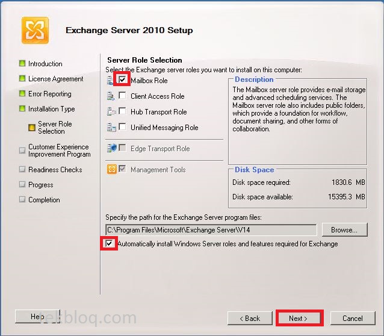Image resolution: width=384 pixels, height=336 pixels.
Task: Cancel the Exchange setup
Action: [x=353, y=318]
